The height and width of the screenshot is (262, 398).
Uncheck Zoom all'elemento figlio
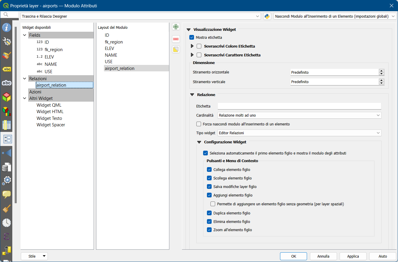coord(209,230)
